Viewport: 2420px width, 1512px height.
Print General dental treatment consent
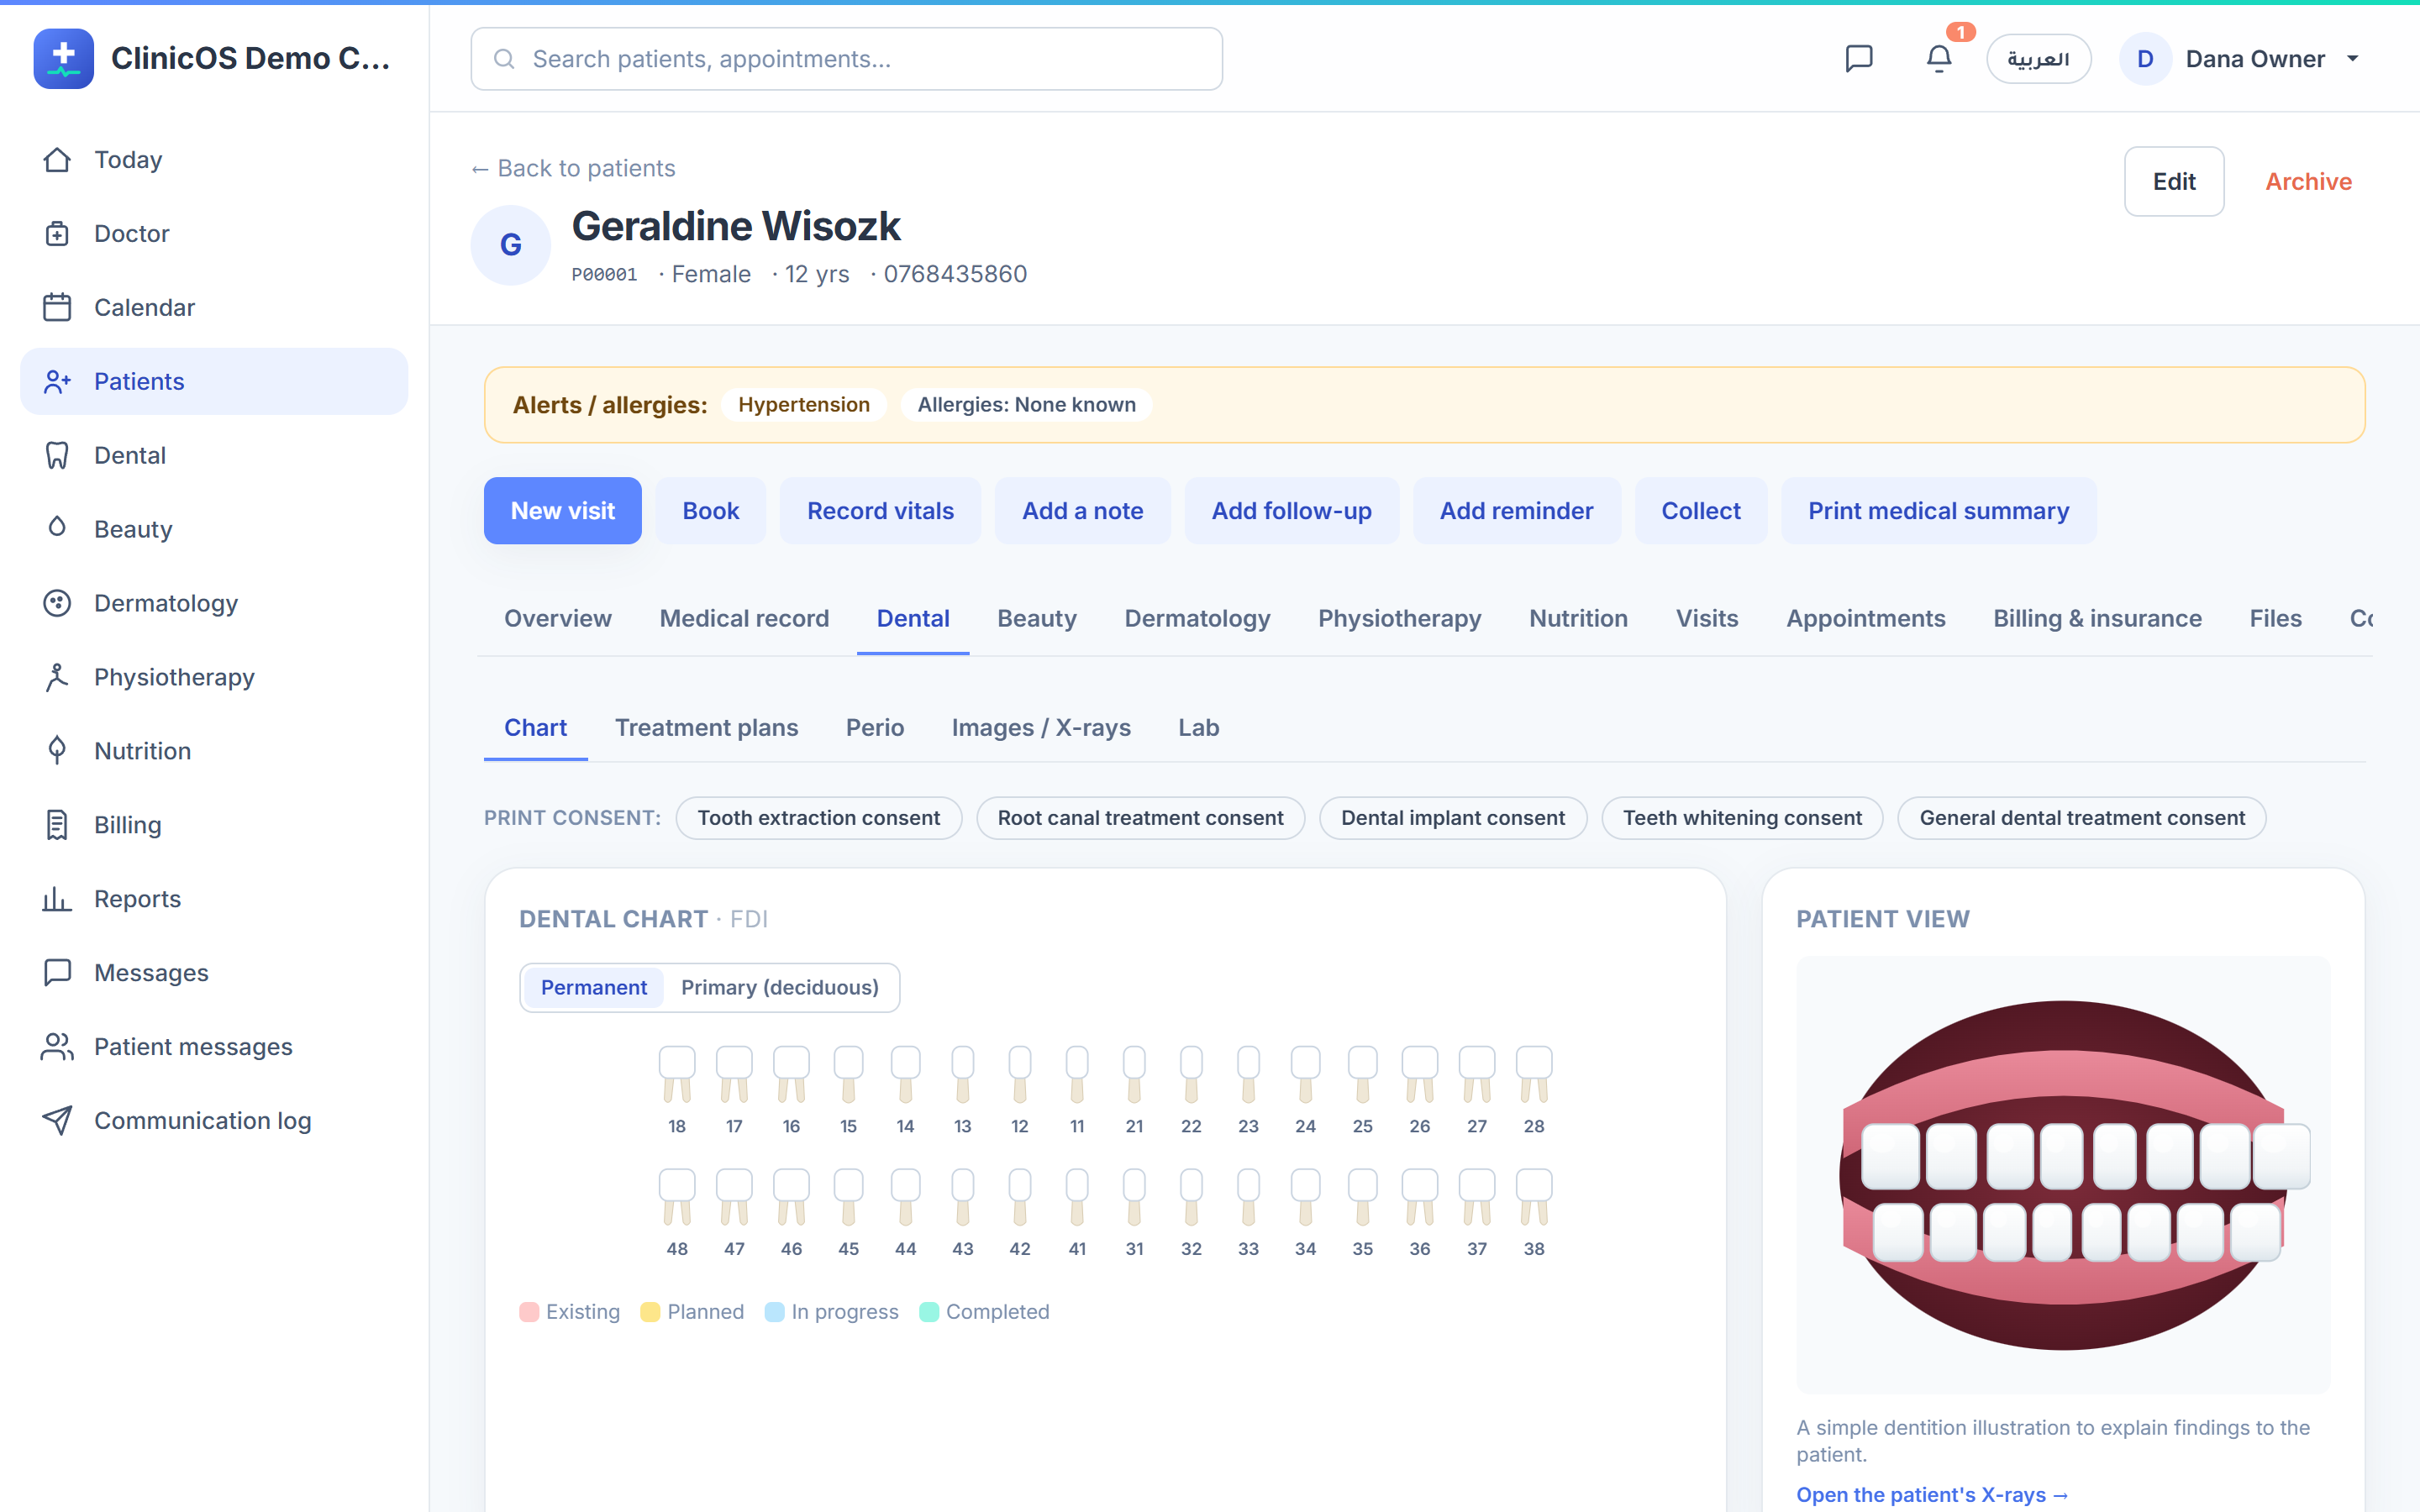click(2082, 818)
